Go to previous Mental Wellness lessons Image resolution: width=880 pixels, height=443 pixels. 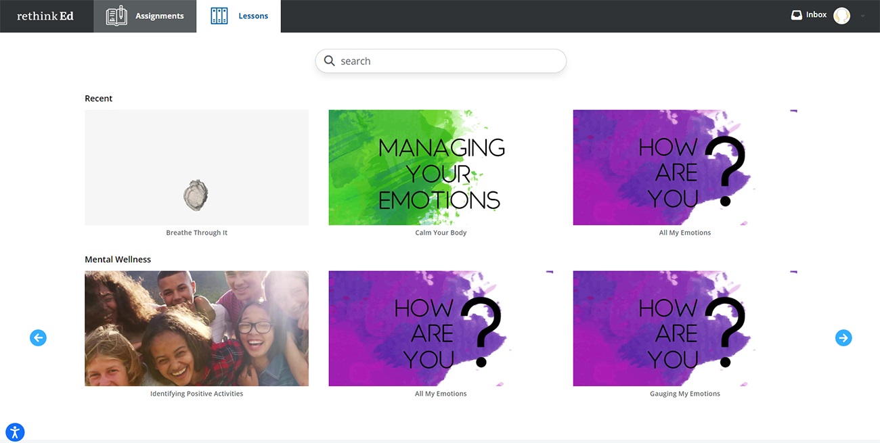38,337
